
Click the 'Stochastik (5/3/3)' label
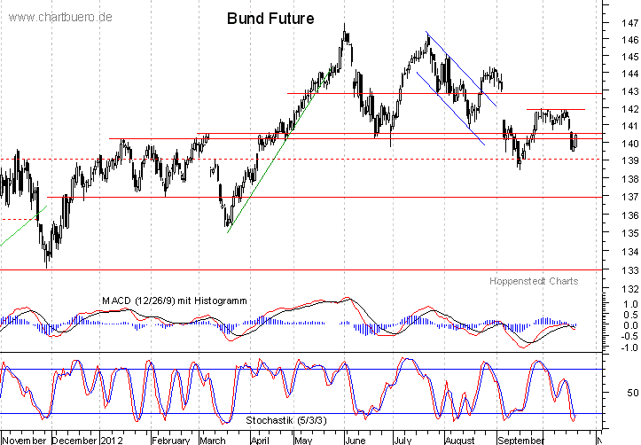[285, 420]
